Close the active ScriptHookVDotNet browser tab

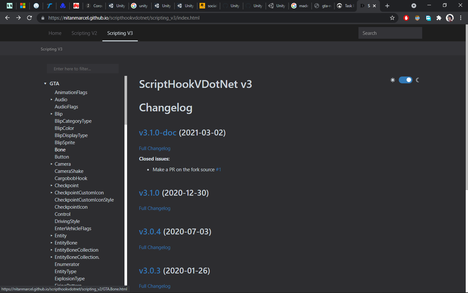coord(374,6)
